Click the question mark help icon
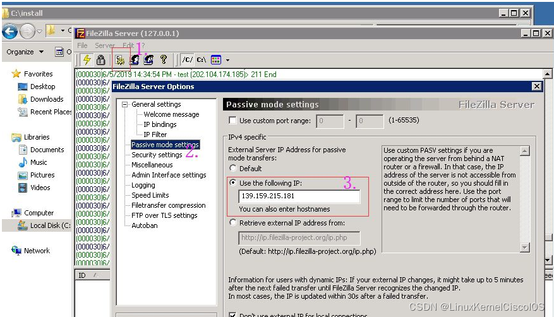554x317 pixels. click(163, 59)
